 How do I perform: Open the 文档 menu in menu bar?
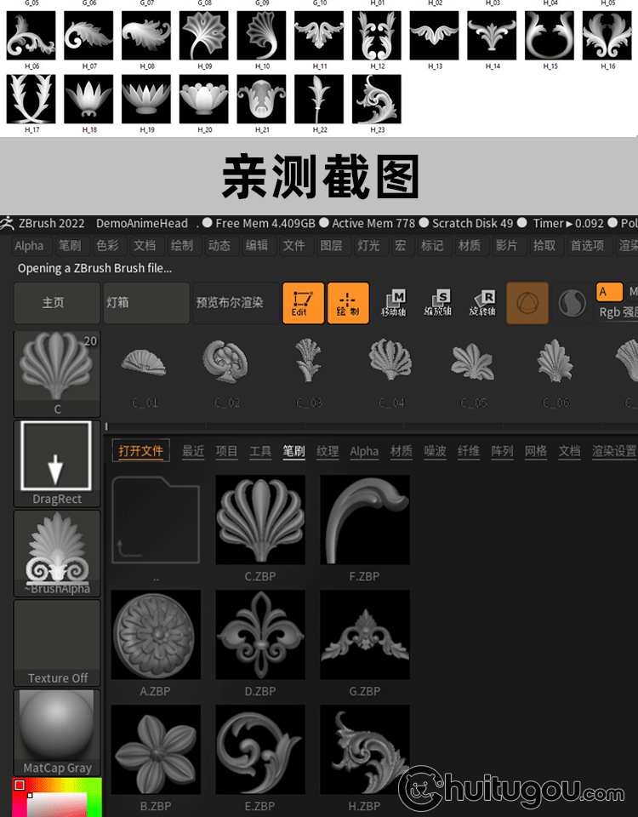click(145, 245)
